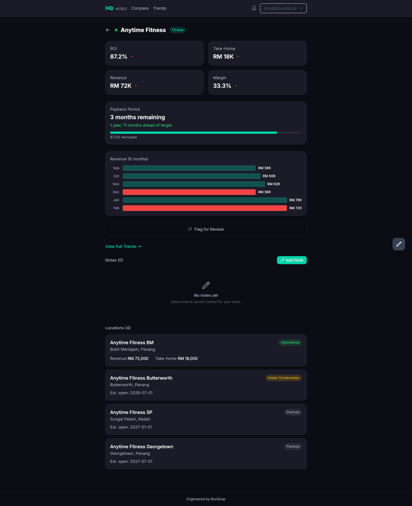Image resolution: width=412 pixels, height=506 pixels.
Task: Click the Take-Home value RM 18K
Action: point(223,57)
